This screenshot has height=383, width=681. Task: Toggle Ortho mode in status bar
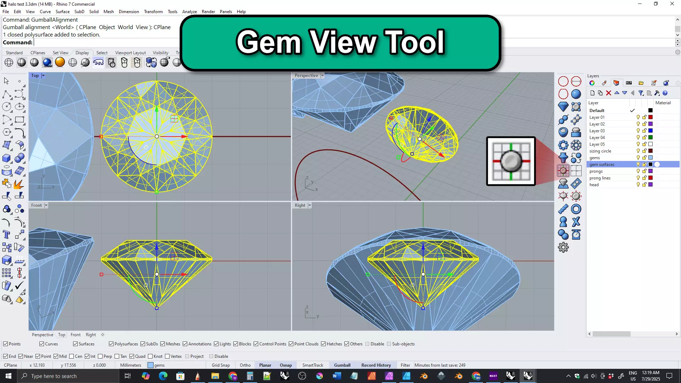coord(245,365)
